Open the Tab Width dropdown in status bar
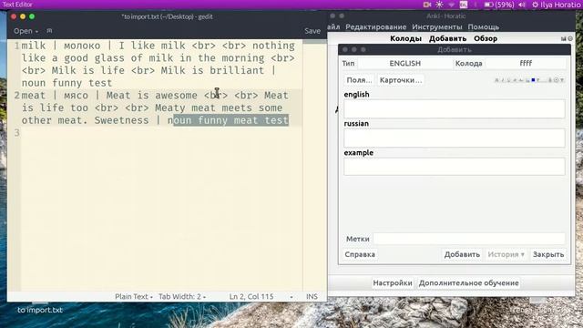 click(182, 296)
